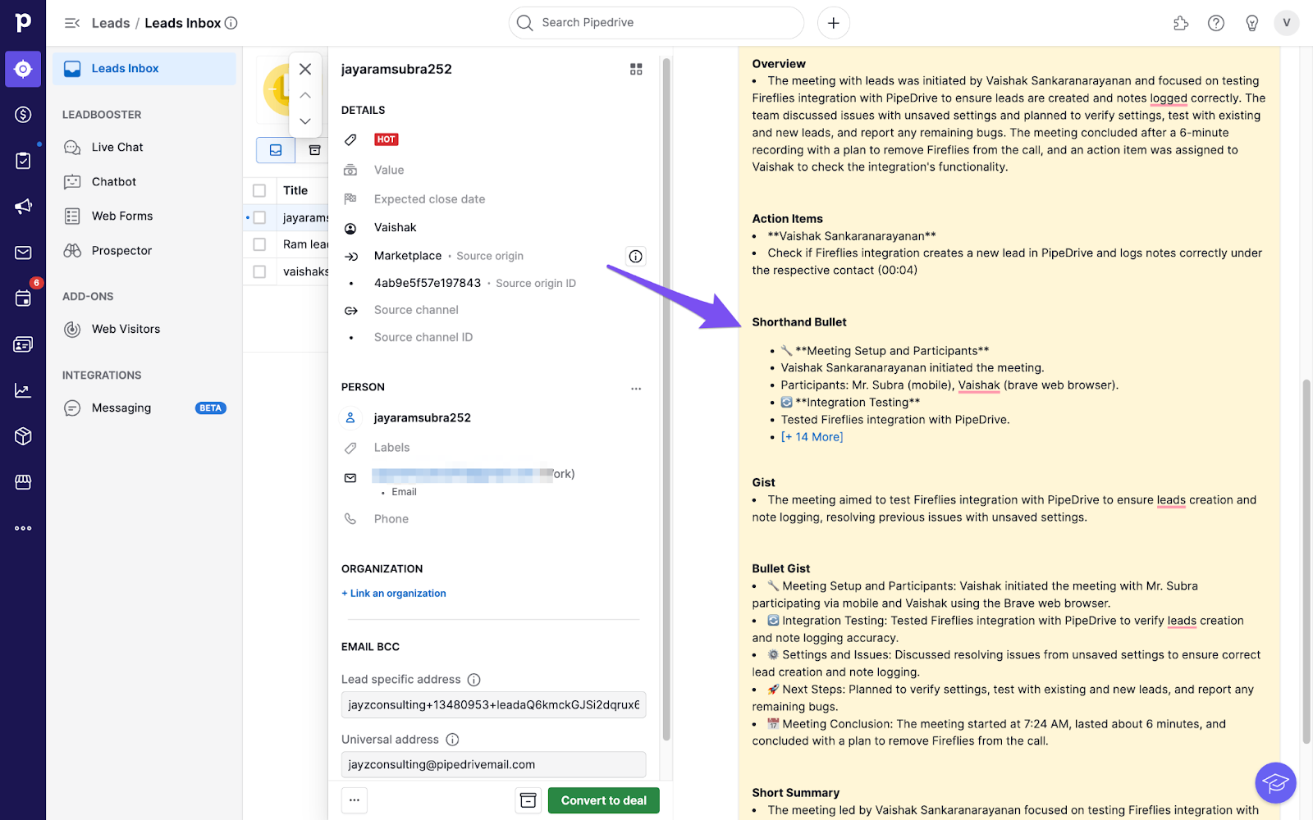Open Insights chart icon in sidebar
This screenshot has width=1313, height=820.
(23, 390)
